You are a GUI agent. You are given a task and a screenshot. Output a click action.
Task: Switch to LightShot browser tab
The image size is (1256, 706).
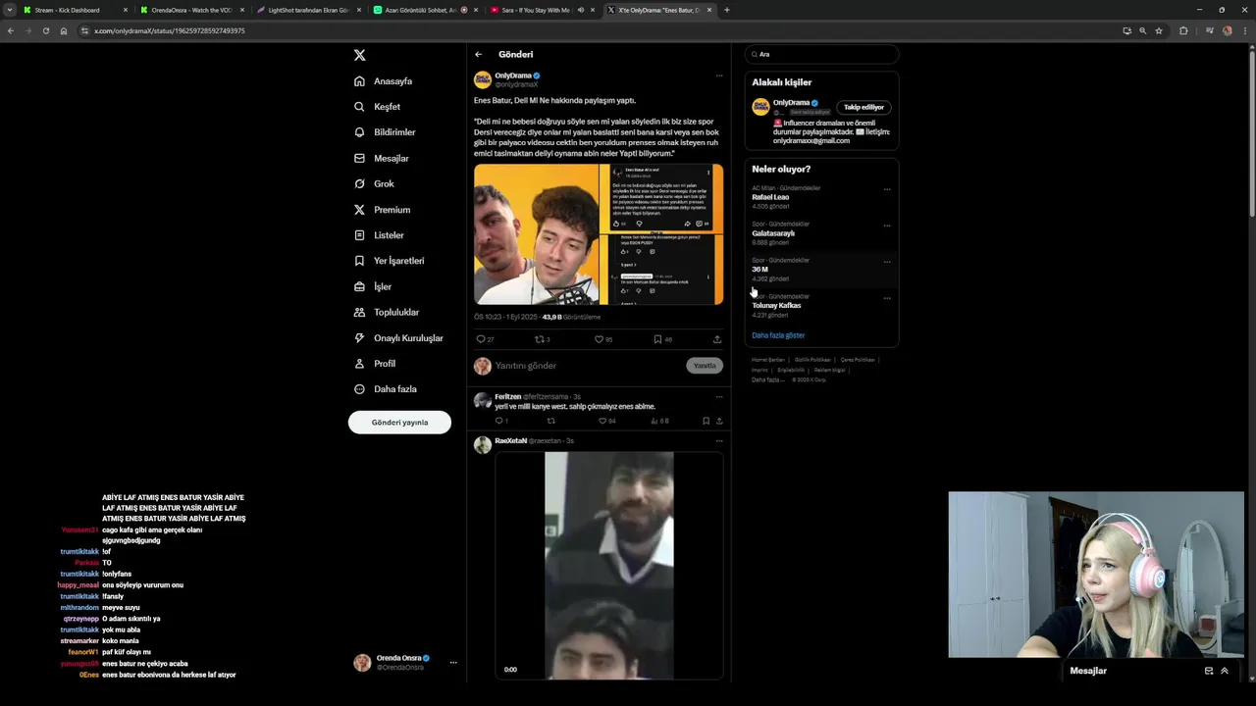[x=308, y=10]
